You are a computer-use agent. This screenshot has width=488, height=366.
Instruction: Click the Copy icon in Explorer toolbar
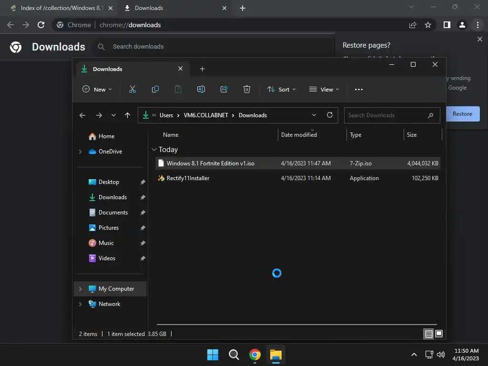(155, 89)
